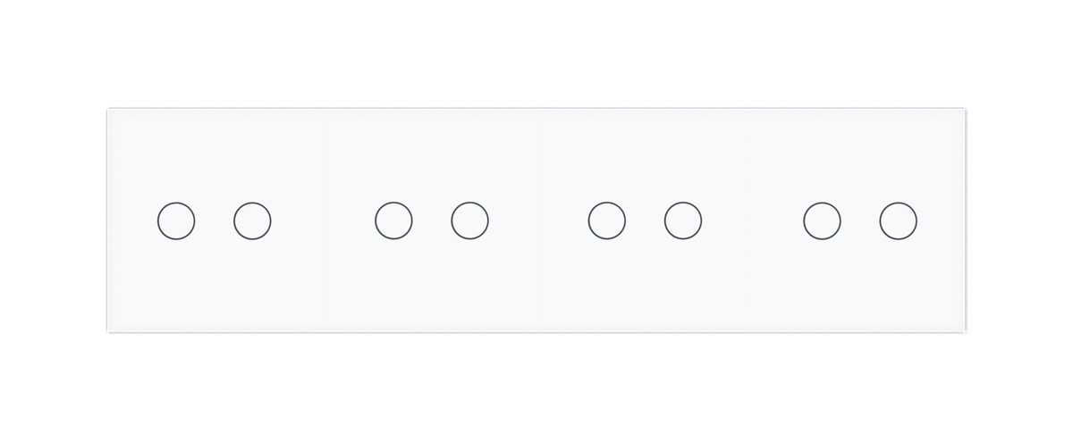Activate the sixth circle button from the left

[683, 220]
